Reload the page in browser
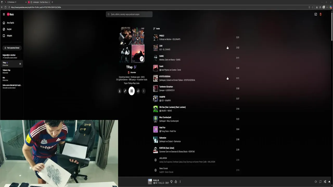The width and height of the screenshot is (333, 187). click(5, 7)
